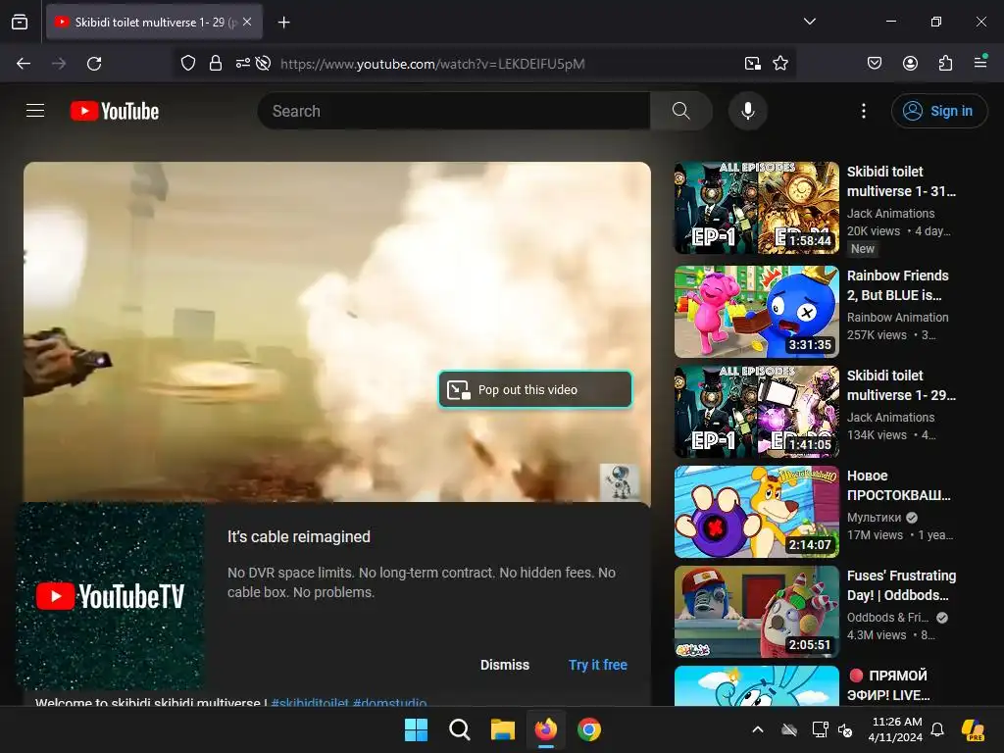Open Google Chrome from taskbar
1004x753 pixels.
click(589, 729)
